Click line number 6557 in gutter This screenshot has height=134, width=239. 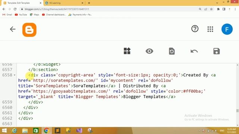(x=7, y=70)
